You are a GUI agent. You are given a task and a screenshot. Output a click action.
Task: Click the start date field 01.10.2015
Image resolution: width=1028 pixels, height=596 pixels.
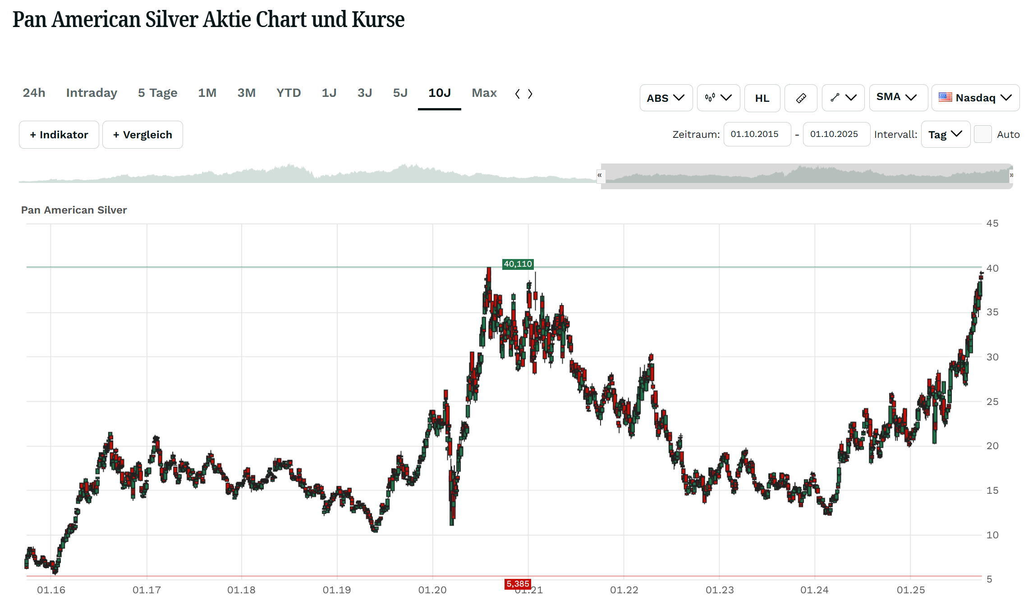(757, 134)
